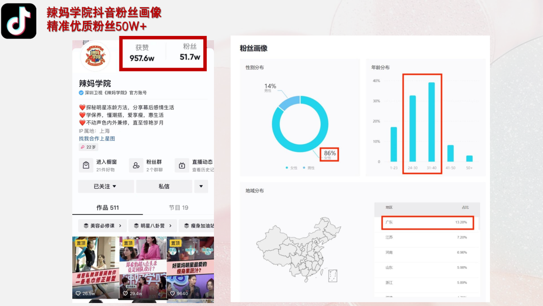
Task: Click the 辣妈学院 profile avatar
Action: pos(95,56)
